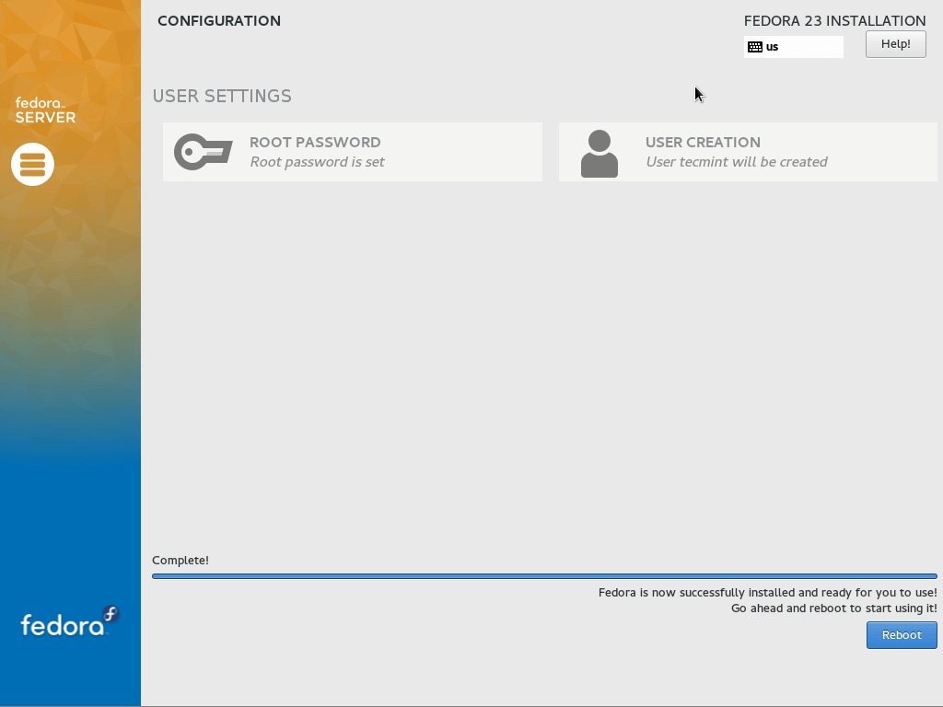Click 'User tecmint will be created' status
The image size is (943, 707).
[x=736, y=162]
